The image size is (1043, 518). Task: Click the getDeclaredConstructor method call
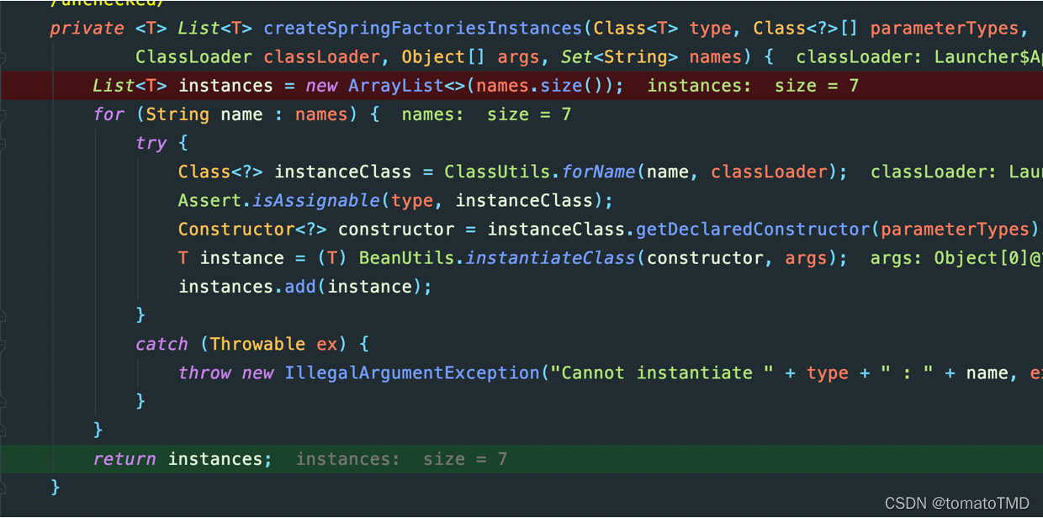[754, 229]
